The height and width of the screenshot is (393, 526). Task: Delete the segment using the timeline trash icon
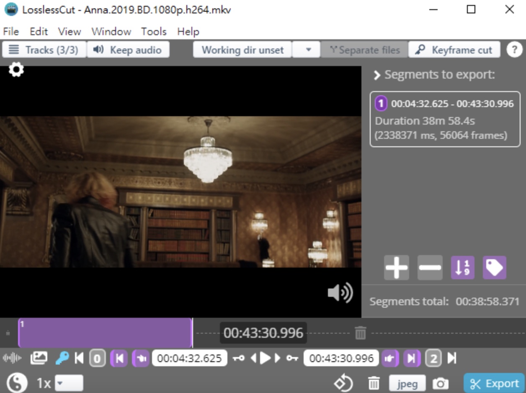361,333
